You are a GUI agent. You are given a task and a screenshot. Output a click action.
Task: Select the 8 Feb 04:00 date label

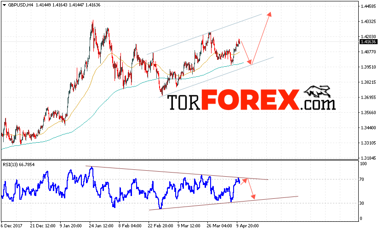(130, 226)
